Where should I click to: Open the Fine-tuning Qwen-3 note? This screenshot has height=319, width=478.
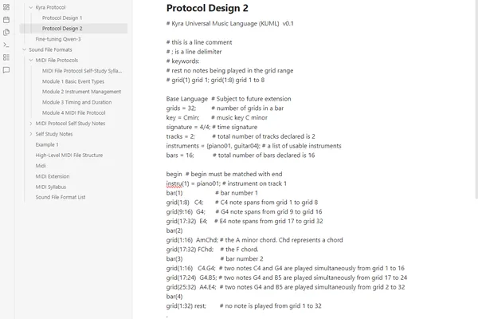58,39
